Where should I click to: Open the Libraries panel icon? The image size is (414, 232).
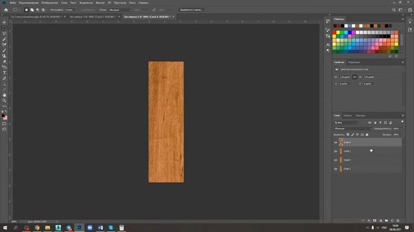tap(409, 30)
